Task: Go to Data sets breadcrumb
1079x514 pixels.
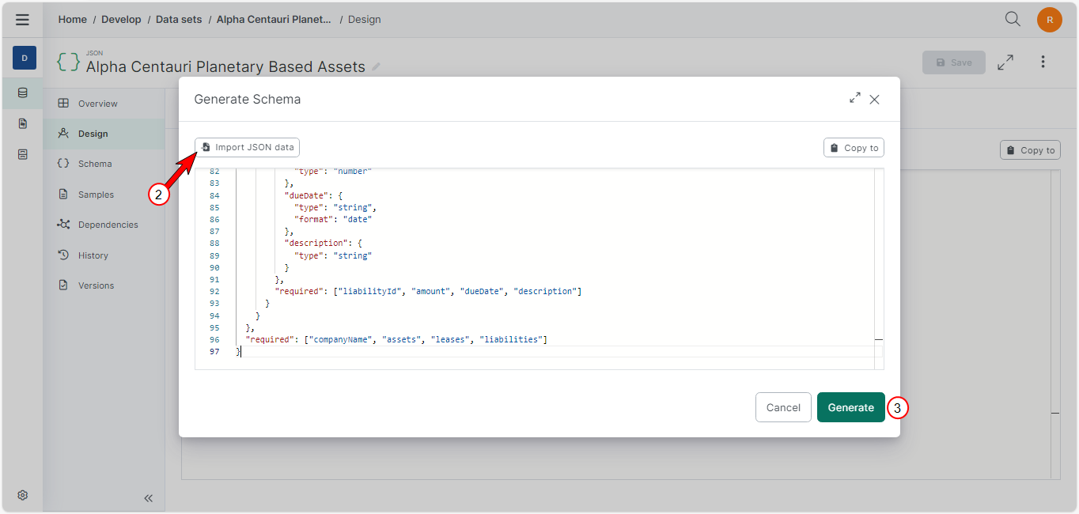Action: [x=179, y=19]
